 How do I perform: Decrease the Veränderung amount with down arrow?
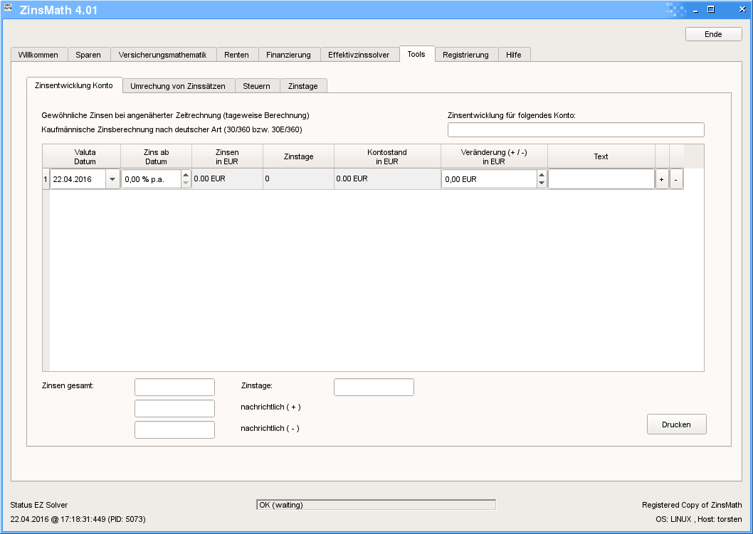click(542, 183)
